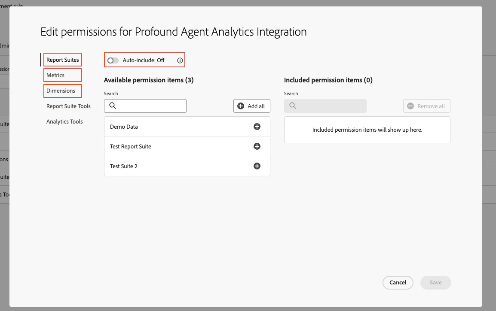The image size is (496, 311).
Task: Click the 'Included permission items will show up here.' placeholder
Action: pyautogui.click(x=367, y=130)
